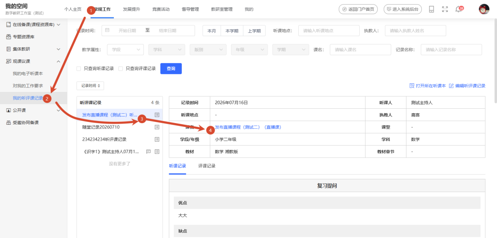497x238 pixels.
Task: Click record icon on 随堂记录20260710 row
Action: 157,127
